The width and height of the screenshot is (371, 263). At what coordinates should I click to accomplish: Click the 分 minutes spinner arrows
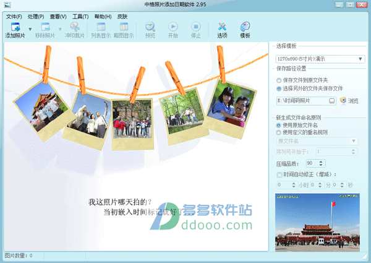(x=320, y=185)
